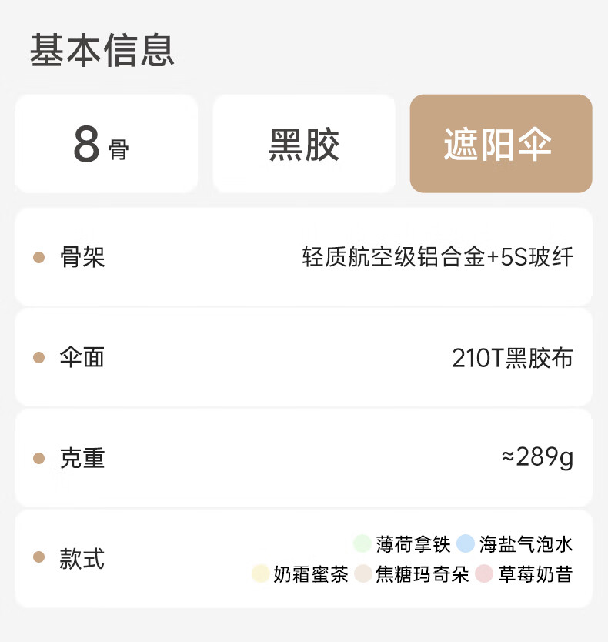Click the bullet dot beside 伞面

pyautogui.click(x=39, y=358)
